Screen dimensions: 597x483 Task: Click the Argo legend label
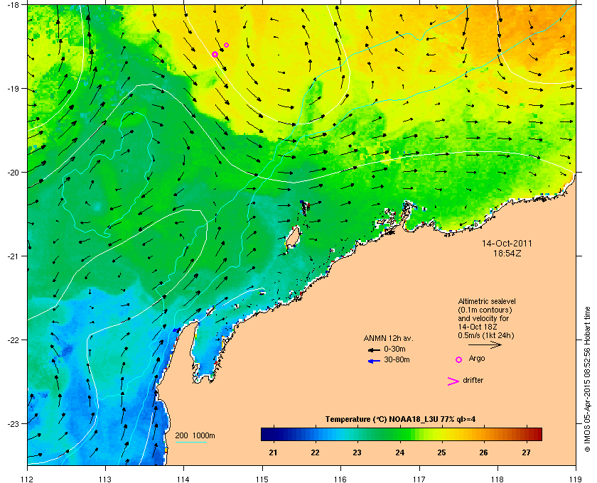(x=477, y=359)
